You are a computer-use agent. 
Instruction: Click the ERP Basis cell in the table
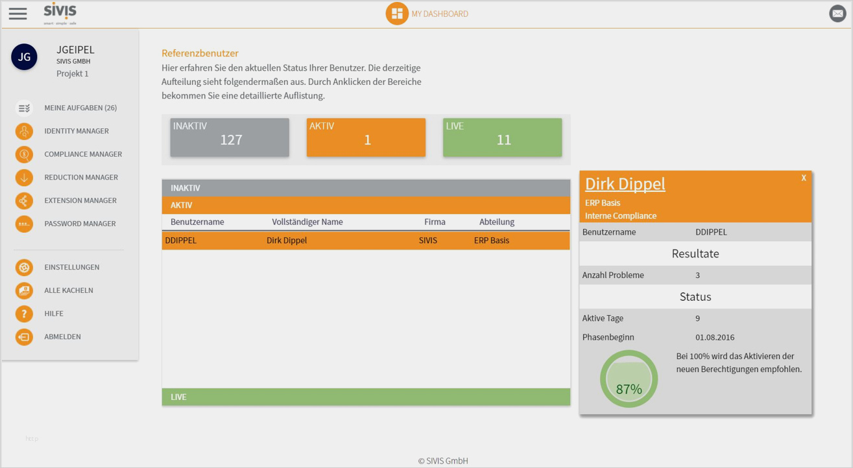tap(492, 240)
